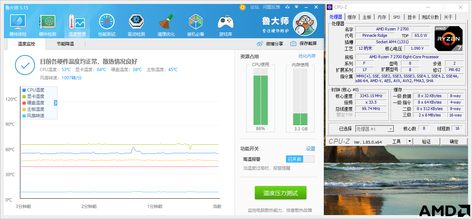Viewport: 472px width, 219px height.
Task: Click the CPU使用 usage bar meter
Action: (261, 97)
